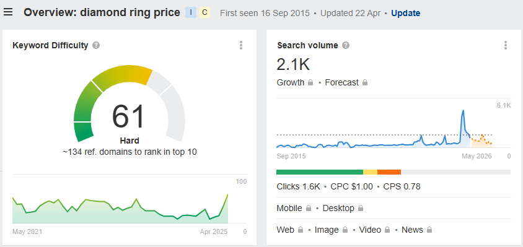Click the lock icon beside Forecast

click(365, 82)
